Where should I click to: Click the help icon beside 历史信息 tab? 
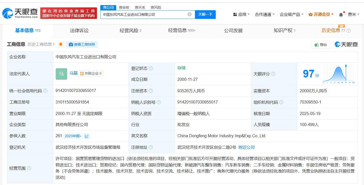tap(348, 31)
